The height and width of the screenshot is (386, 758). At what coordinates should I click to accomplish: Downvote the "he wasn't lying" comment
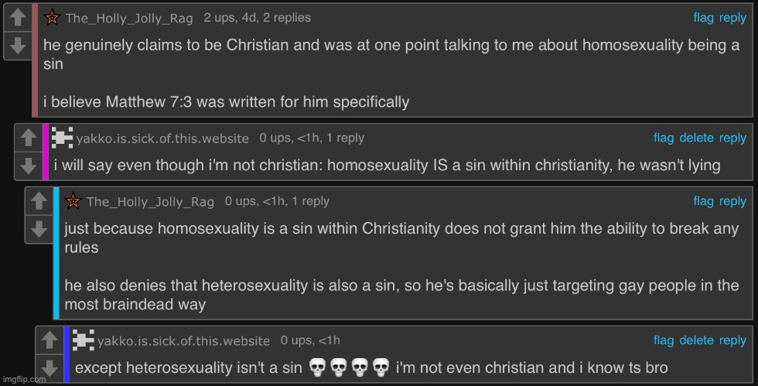click(x=28, y=166)
